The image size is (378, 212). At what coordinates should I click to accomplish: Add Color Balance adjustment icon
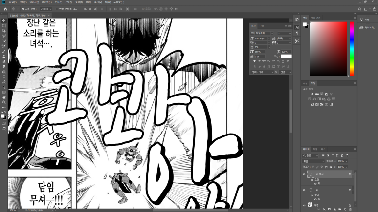tap(314, 99)
